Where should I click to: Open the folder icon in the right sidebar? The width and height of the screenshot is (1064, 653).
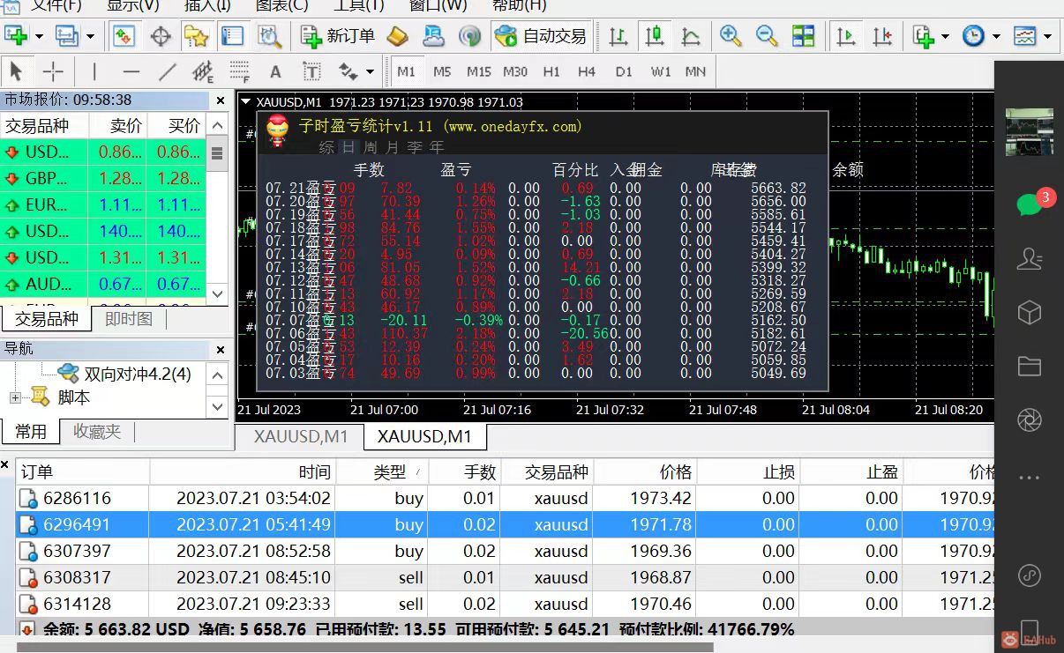pos(1029,366)
